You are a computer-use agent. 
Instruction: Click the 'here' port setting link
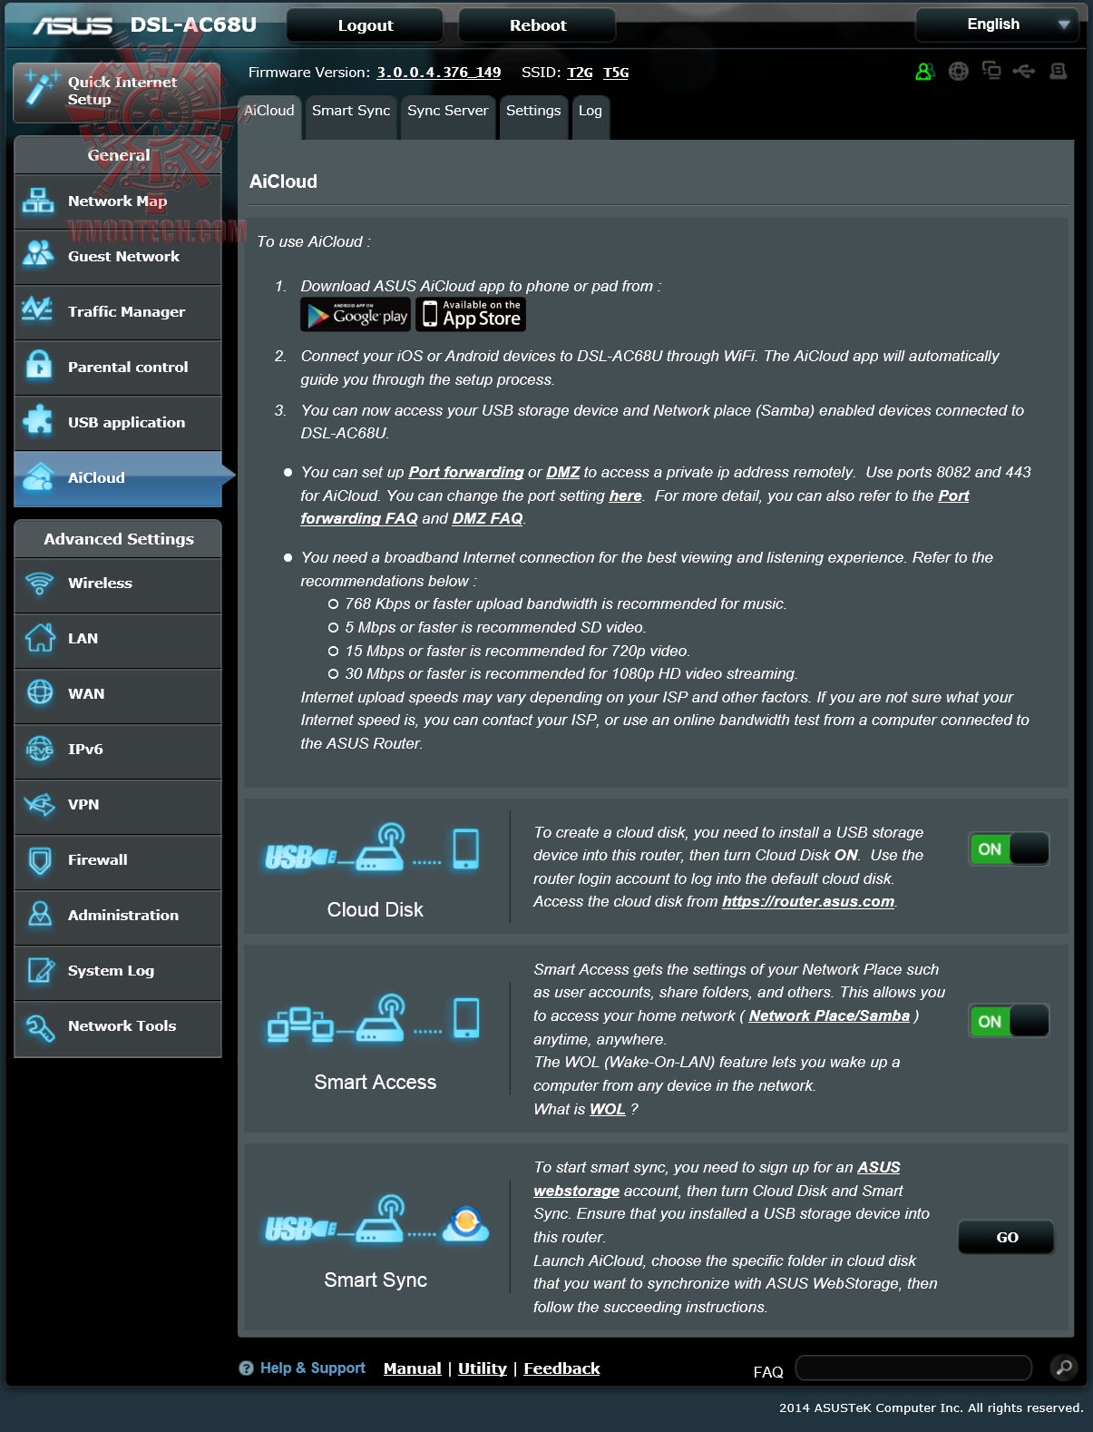pyautogui.click(x=626, y=495)
